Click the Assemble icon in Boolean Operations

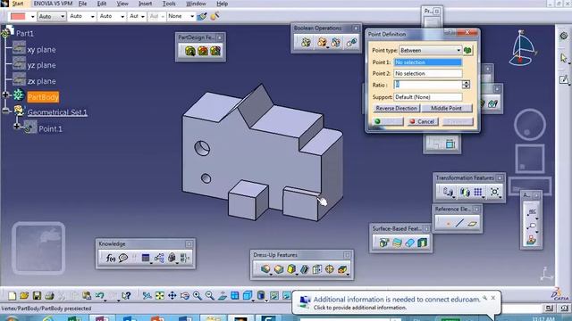point(306,42)
